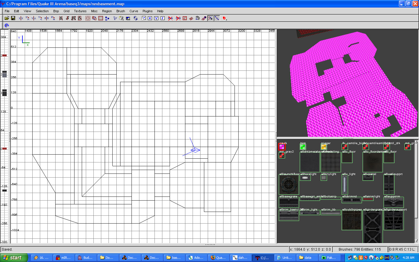Toggle the Z axis scale lock

point(163,18)
